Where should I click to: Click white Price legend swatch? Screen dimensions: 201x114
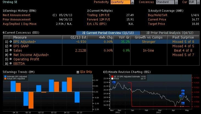[112, 79]
